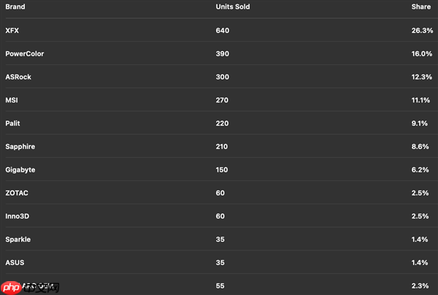Viewport: 438px width, 295px height.
Task: Click the Gigabyte brand cell
Action: coord(20,169)
